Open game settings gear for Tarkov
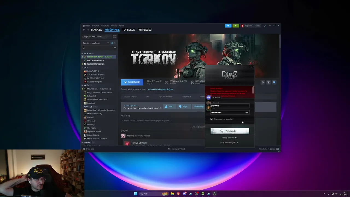The width and height of the screenshot is (350, 197). (263, 82)
